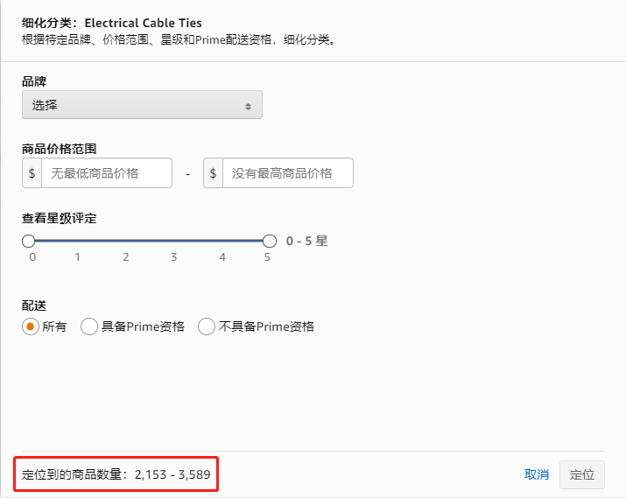
Task: Click the slider track at 4 stars
Action: pos(222,241)
